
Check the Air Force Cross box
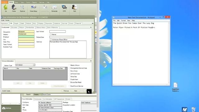click(x=69, y=74)
